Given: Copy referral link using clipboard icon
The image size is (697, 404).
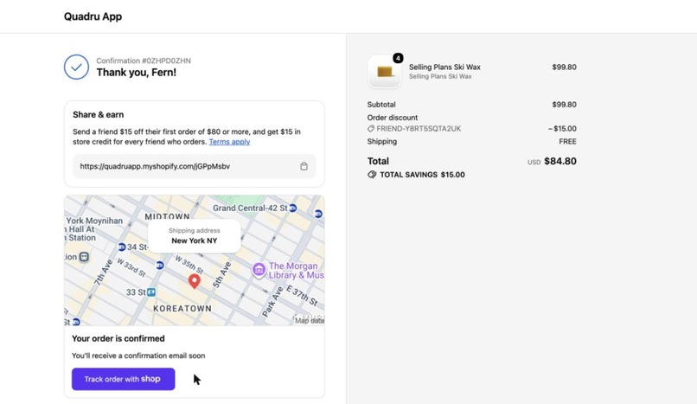Looking at the screenshot, I should 304,166.
